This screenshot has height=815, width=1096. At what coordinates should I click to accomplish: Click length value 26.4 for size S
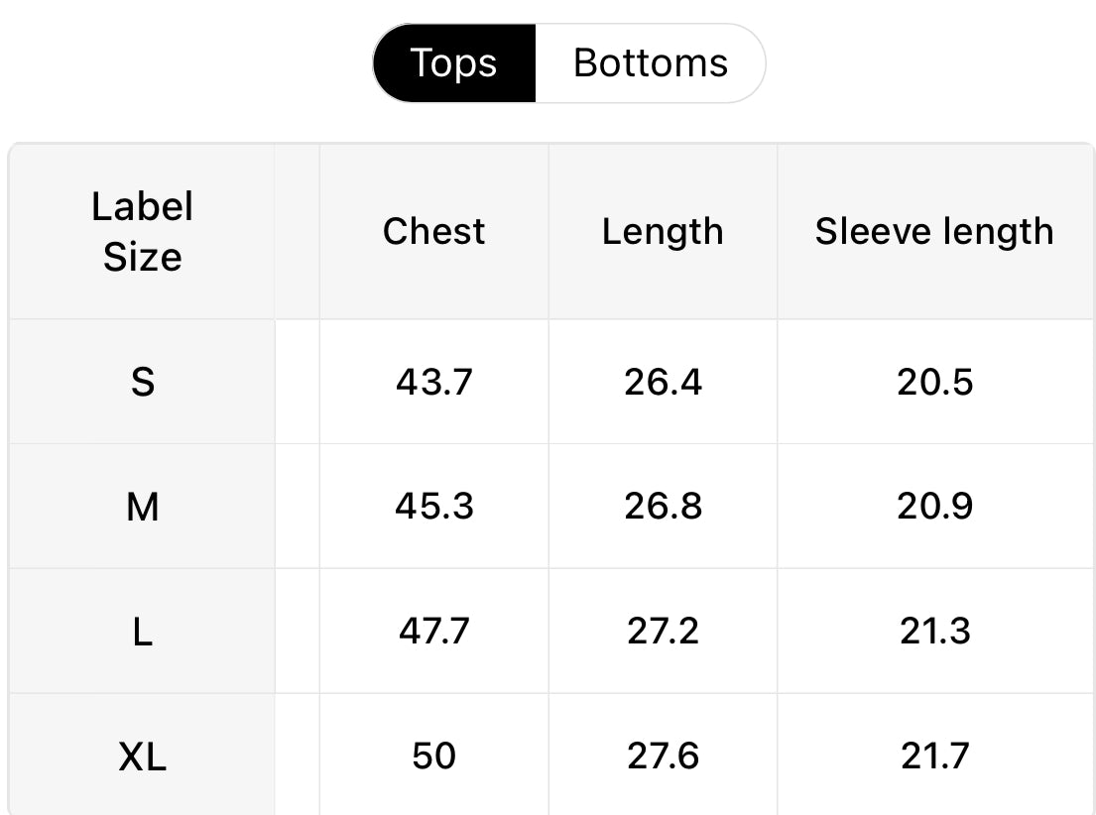[x=663, y=382]
